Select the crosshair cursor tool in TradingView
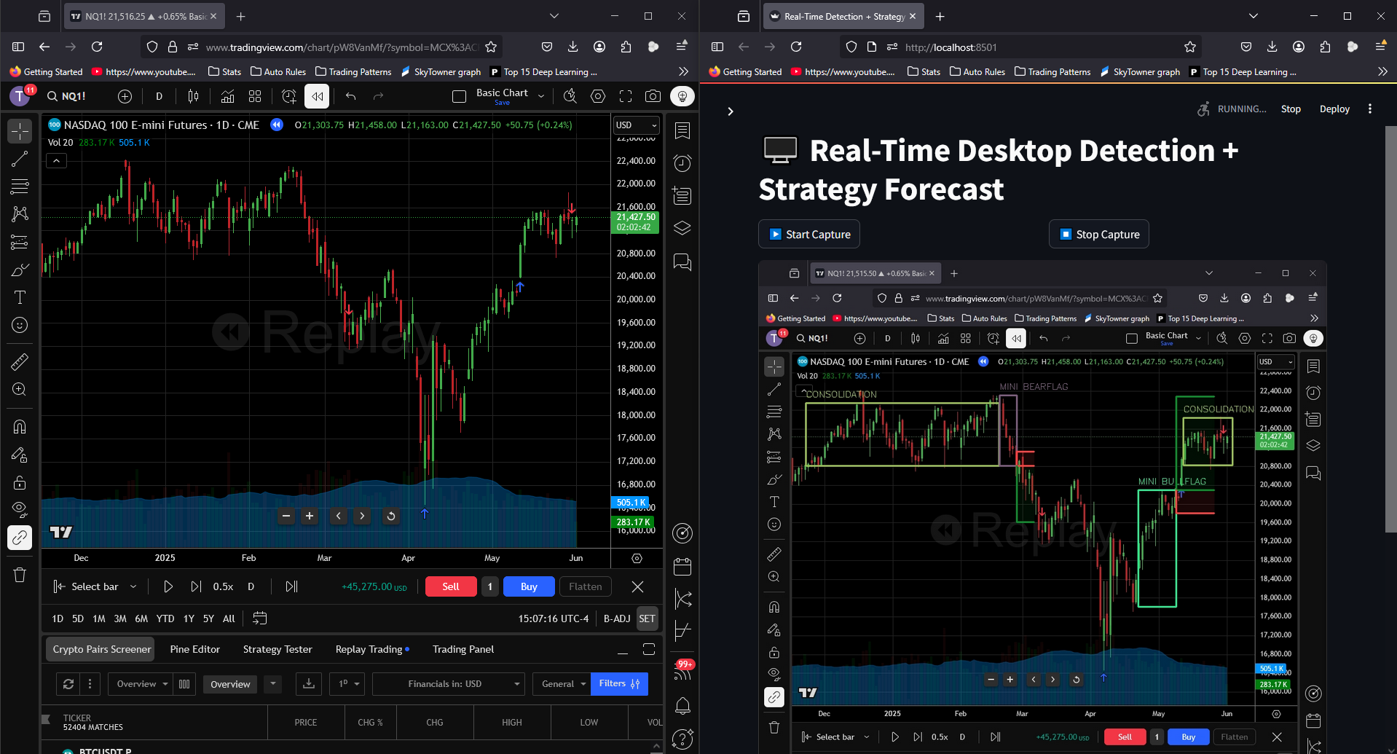Viewport: 1397px width, 754px height. coord(20,131)
